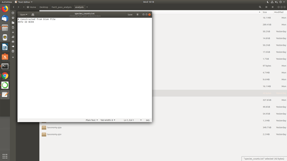Launch LibreOffice Writer from the dock
The width and height of the screenshot is (287, 161).
[5, 47]
